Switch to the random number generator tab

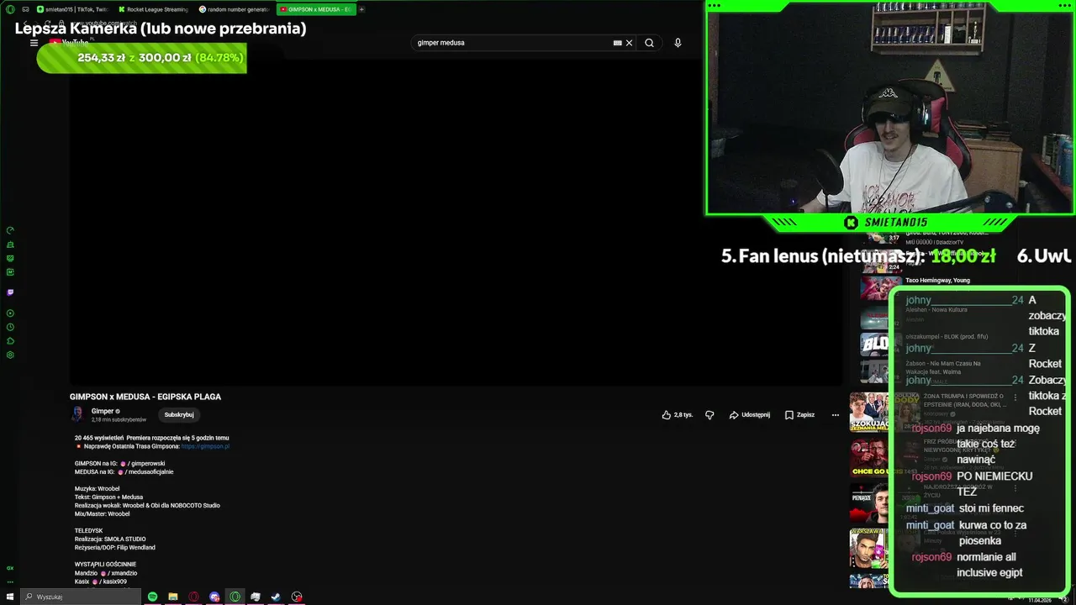[x=234, y=9]
